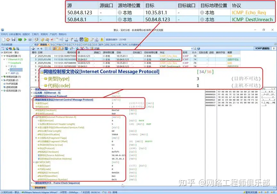
Task: Switch to the 日志 tab
Action: (95, 45)
